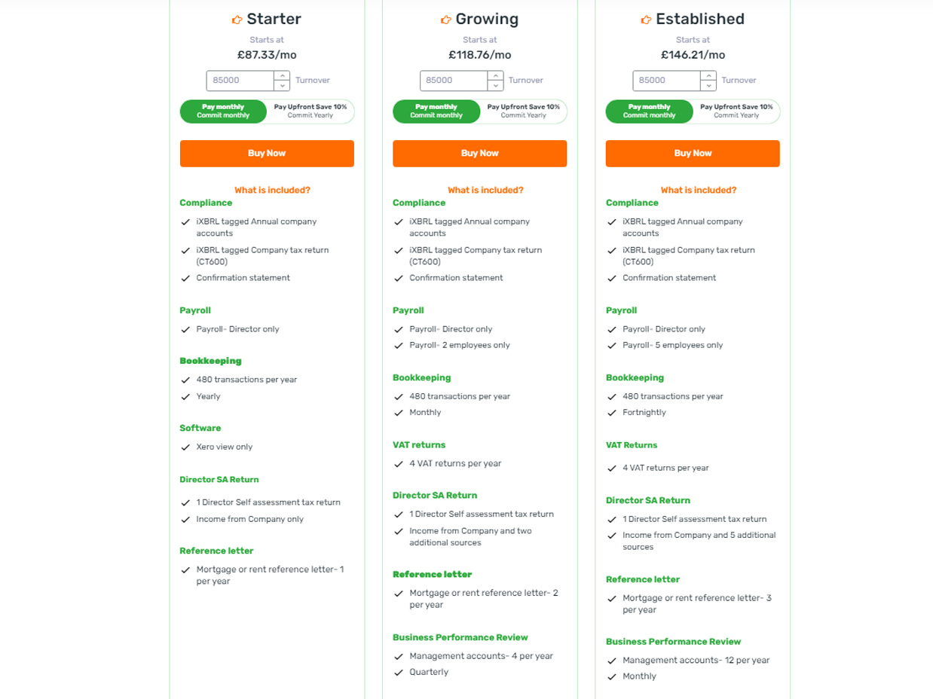The image size is (933, 699).
Task: Select Pay monthly option on Starter plan
Action: pos(224,111)
